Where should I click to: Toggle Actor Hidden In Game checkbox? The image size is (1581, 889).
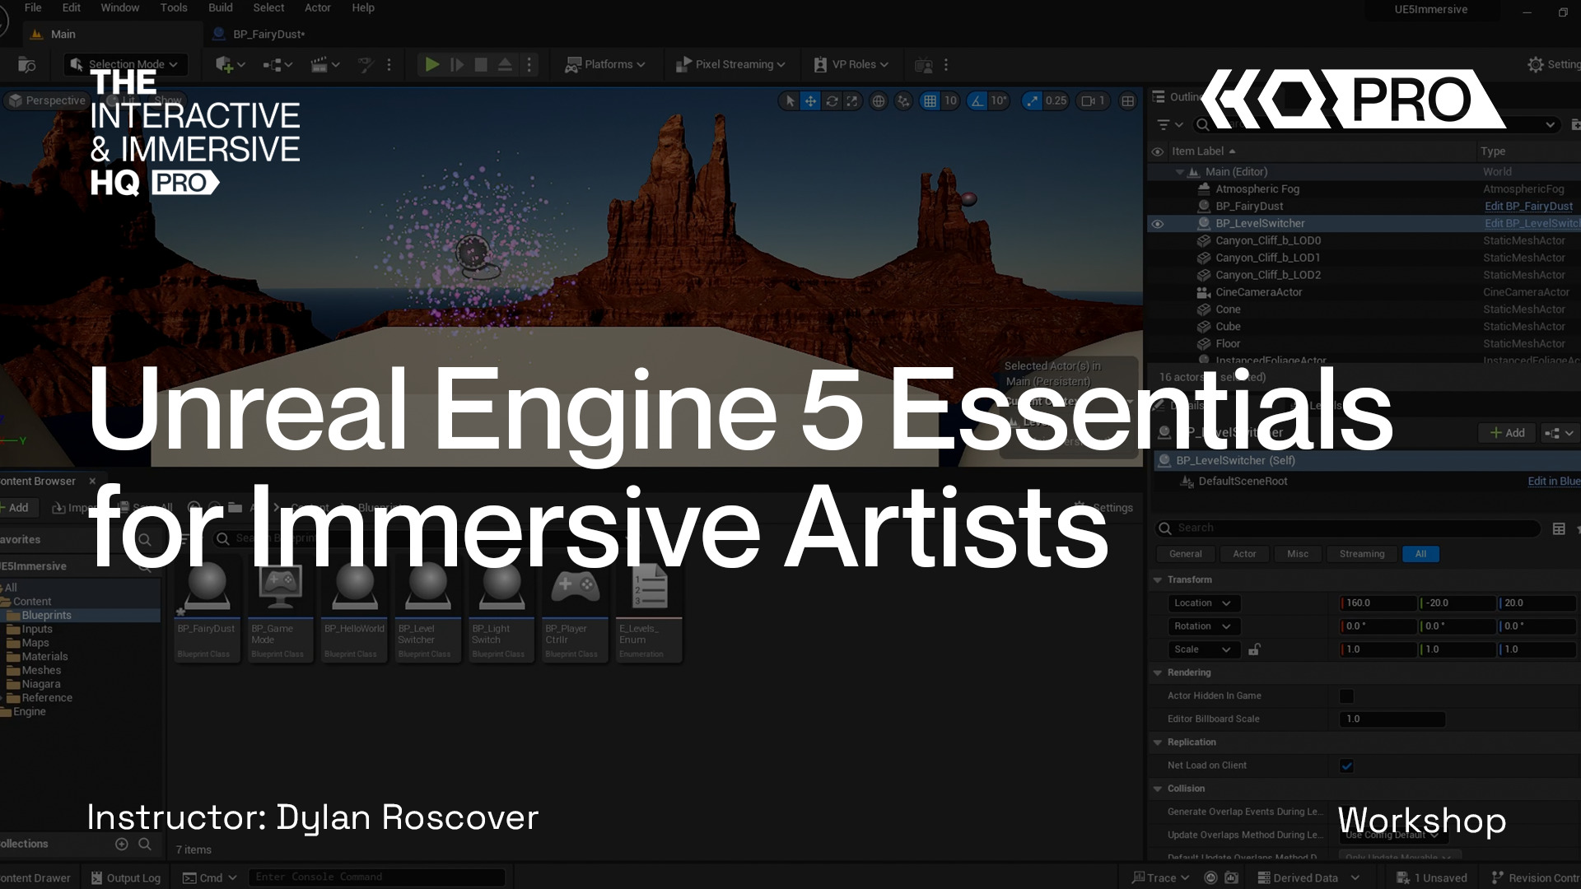click(x=1346, y=696)
